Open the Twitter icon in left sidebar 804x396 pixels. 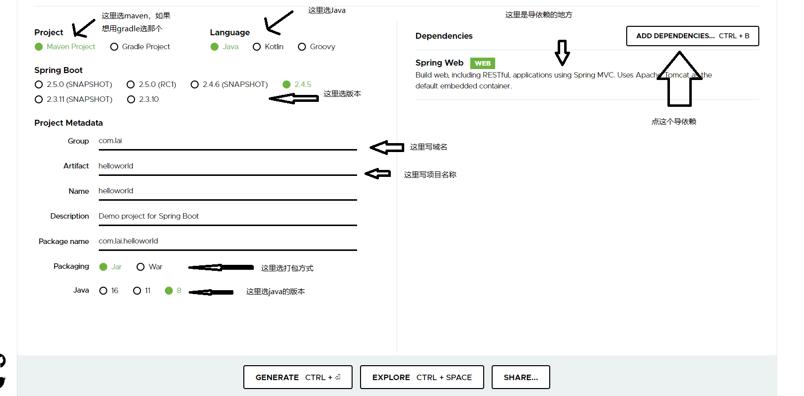[x=2, y=382]
